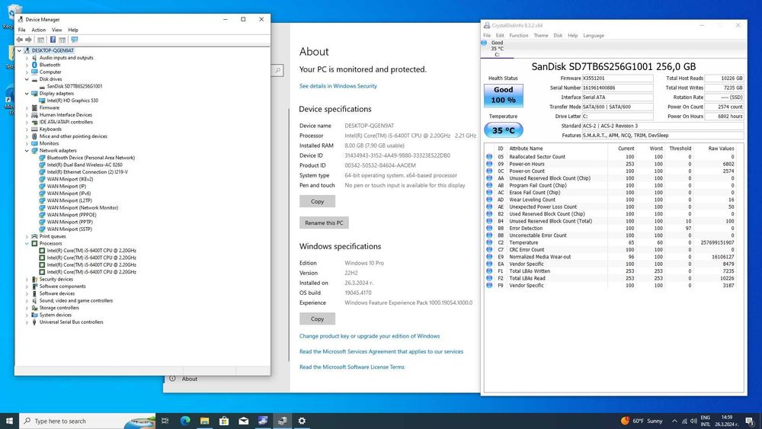Screen dimensions: 762x429
Task: Expand the Firmware category
Action: [x=27, y=108]
